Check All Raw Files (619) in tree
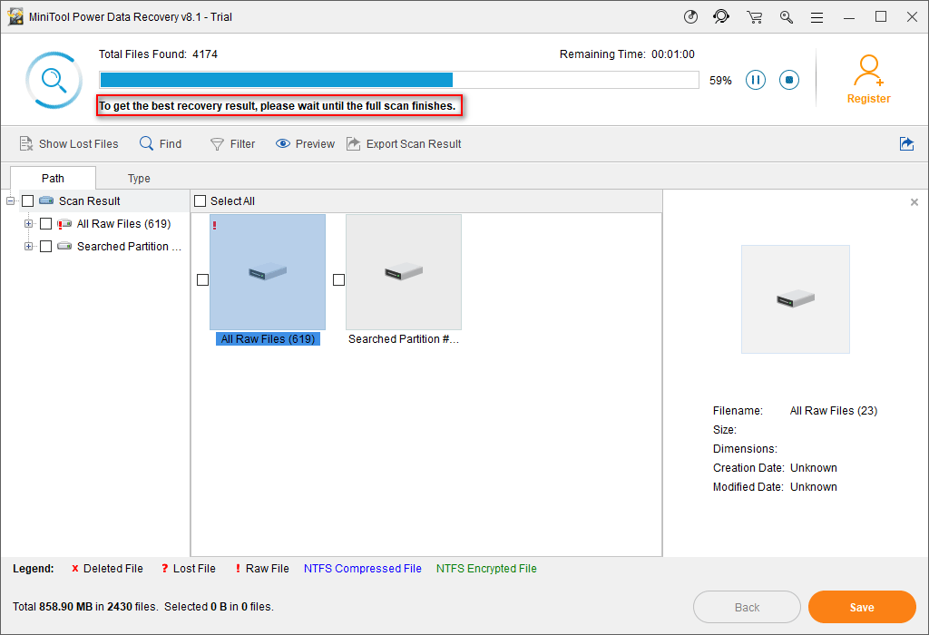Viewport: 929px width, 635px height. click(45, 224)
